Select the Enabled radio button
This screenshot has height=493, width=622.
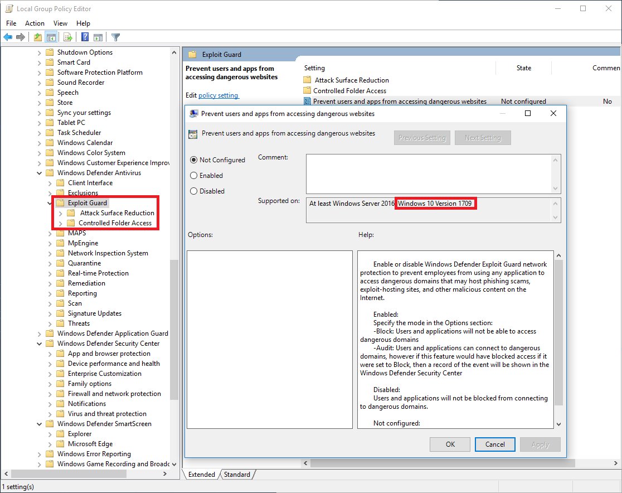pos(193,176)
